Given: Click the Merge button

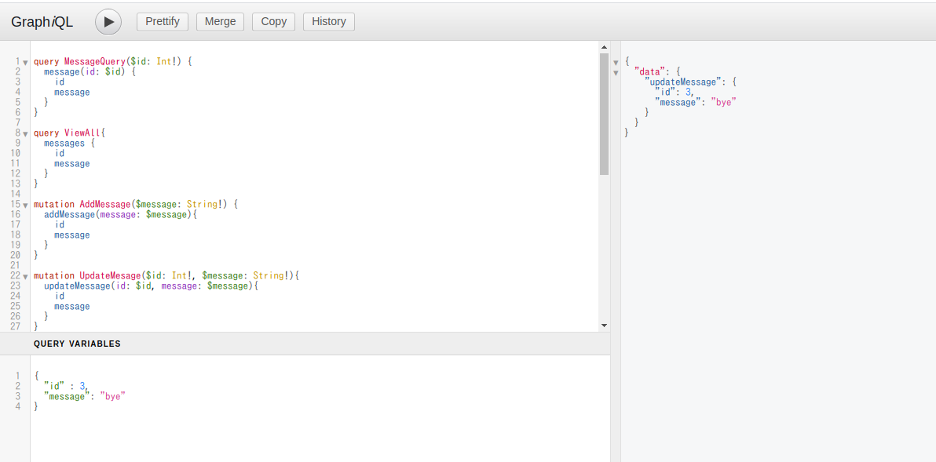Looking at the screenshot, I should click(x=221, y=21).
